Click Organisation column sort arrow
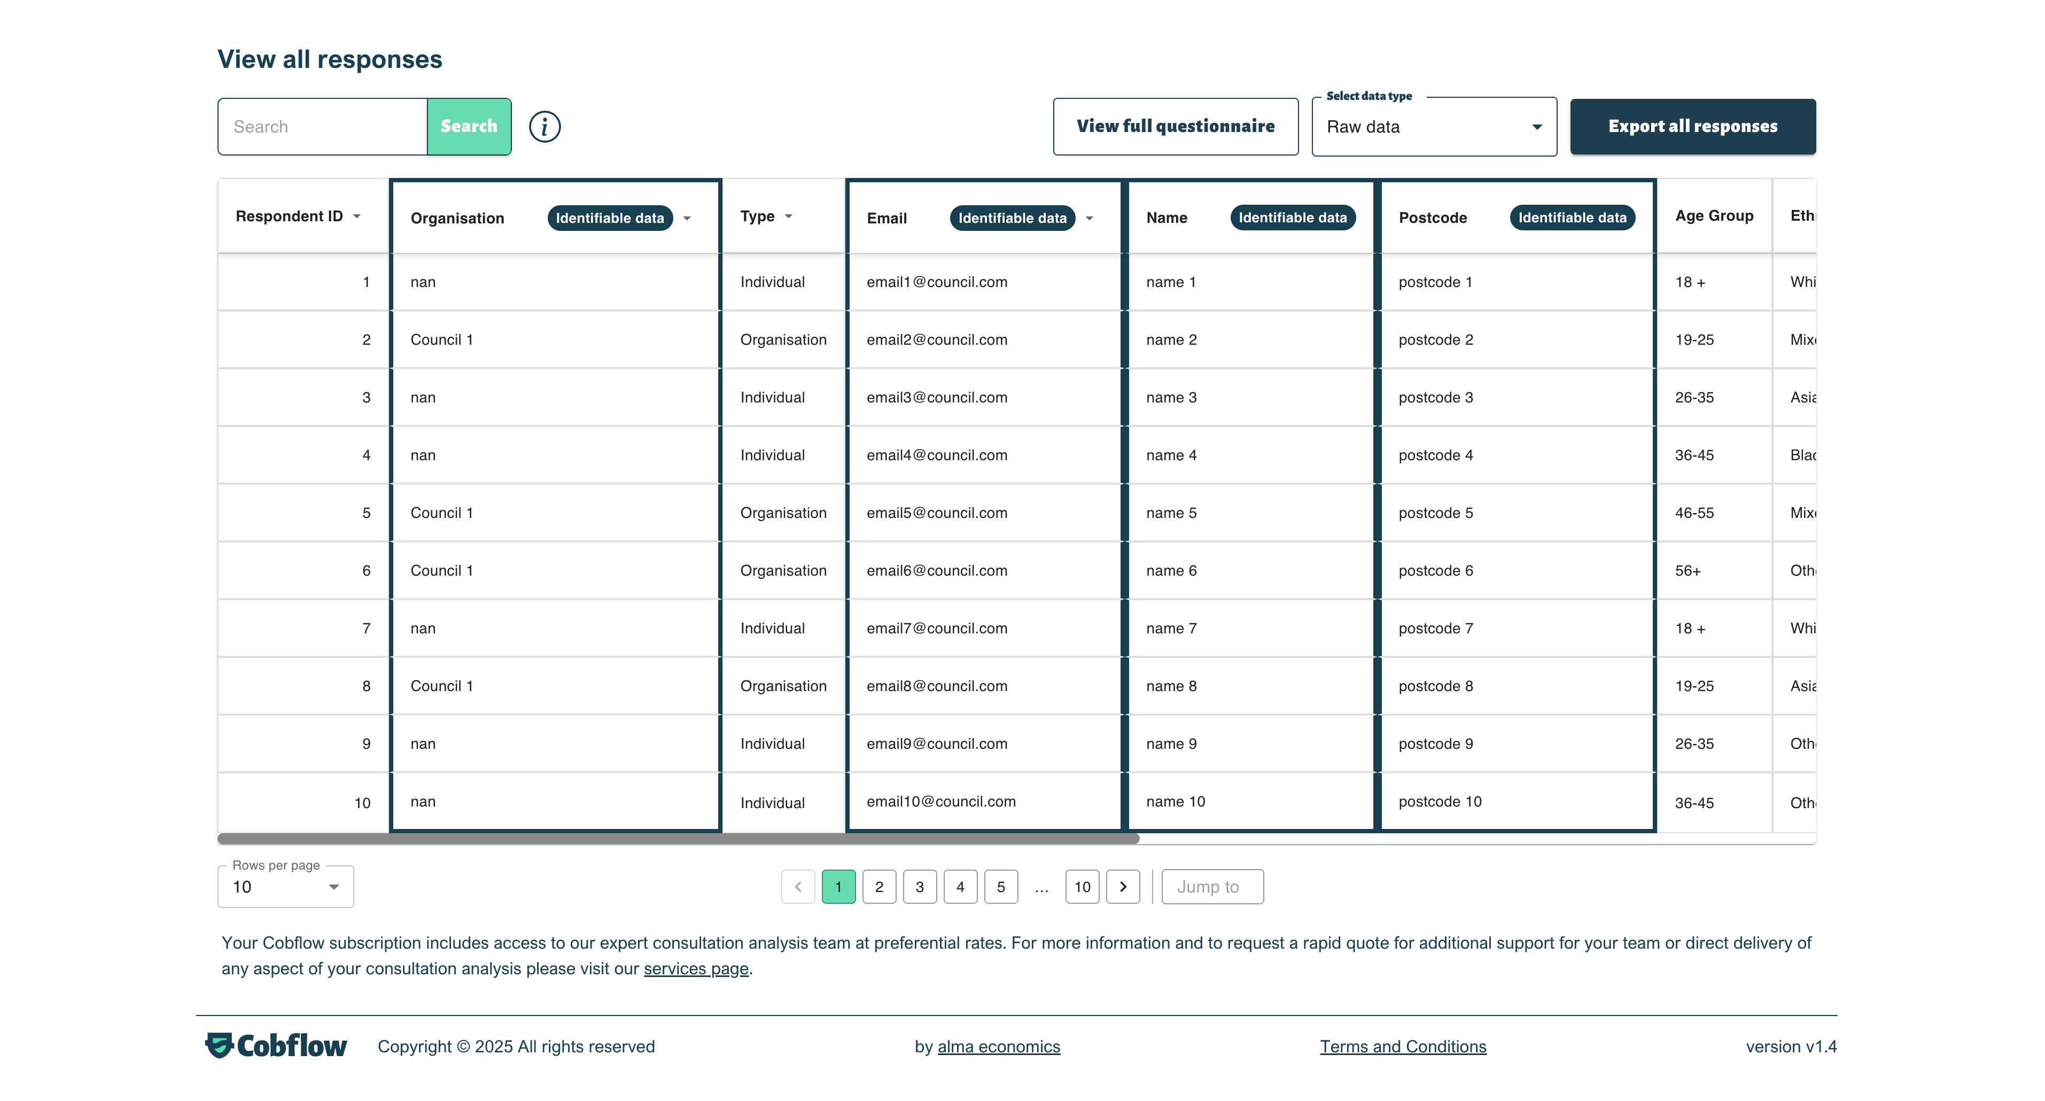 pyautogui.click(x=688, y=218)
